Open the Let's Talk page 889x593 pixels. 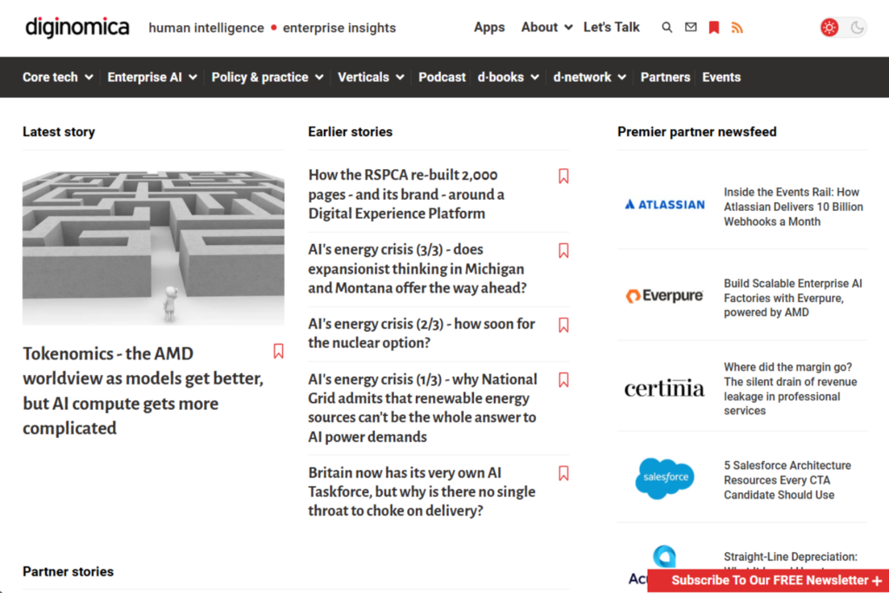click(611, 27)
